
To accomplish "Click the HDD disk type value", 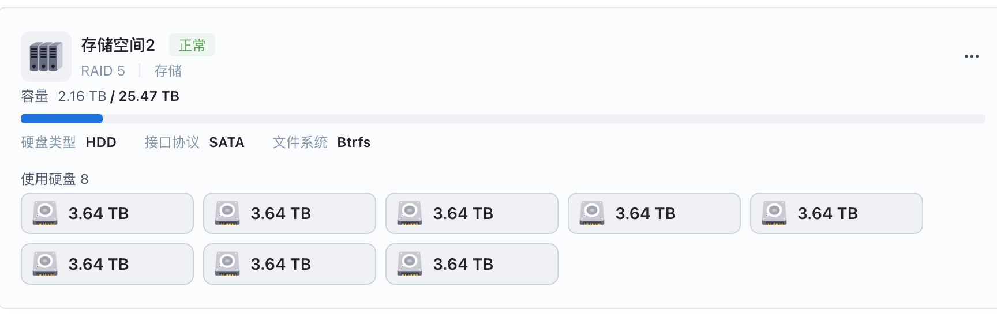I will pyautogui.click(x=101, y=142).
